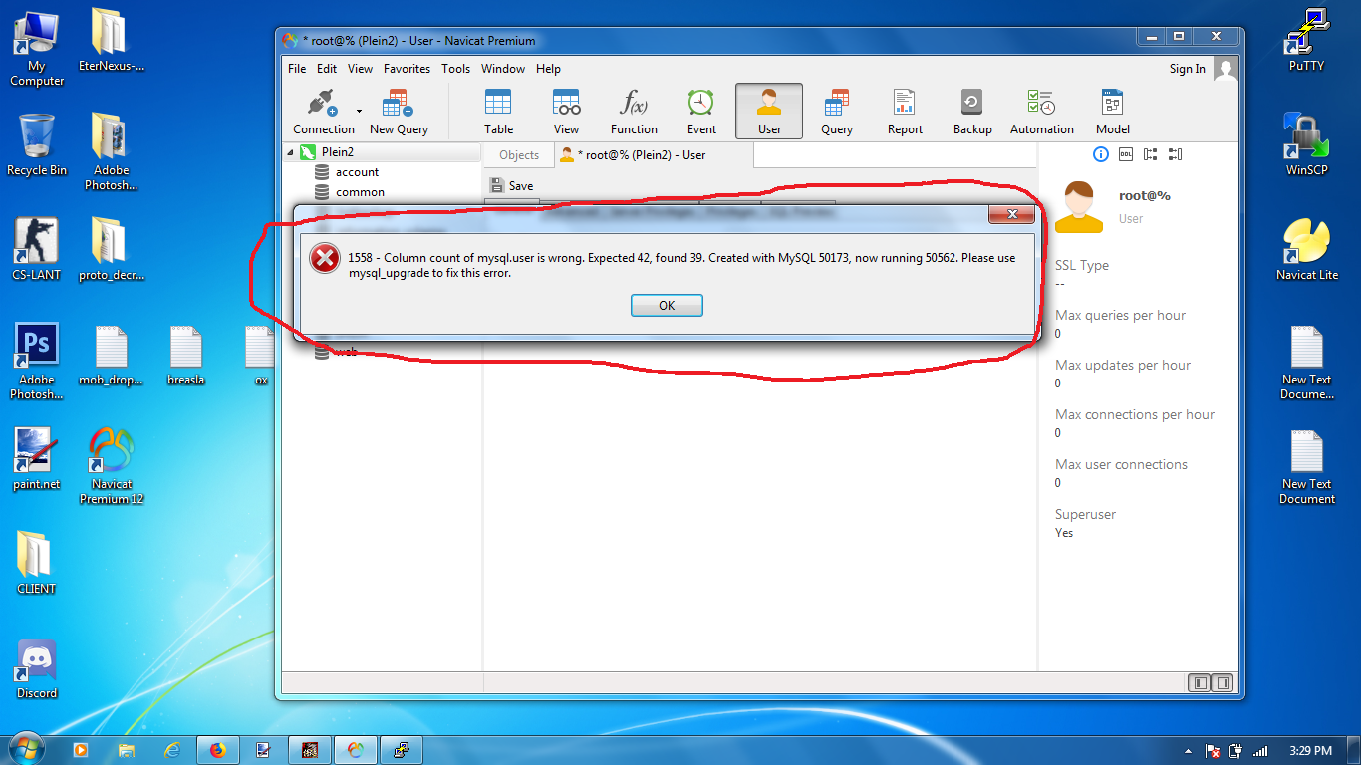Click Sign In link

click(x=1187, y=69)
